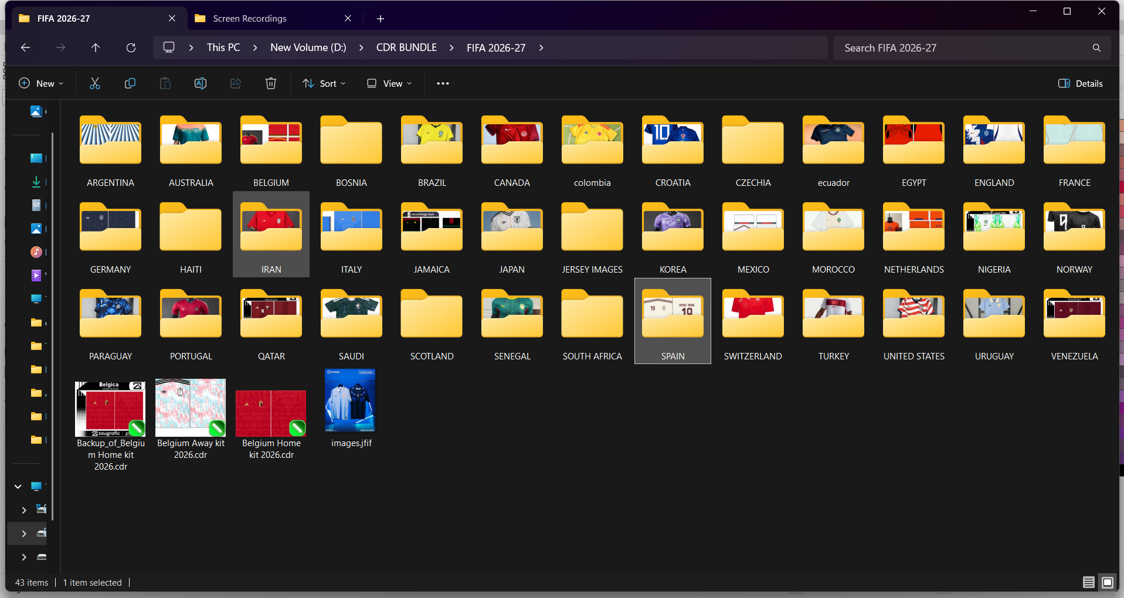Switch to details list view in status bar
The width and height of the screenshot is (1124, 598).
1089,582
